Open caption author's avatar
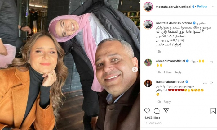Screen dimensions: 217x130 (x=148, y=25)
